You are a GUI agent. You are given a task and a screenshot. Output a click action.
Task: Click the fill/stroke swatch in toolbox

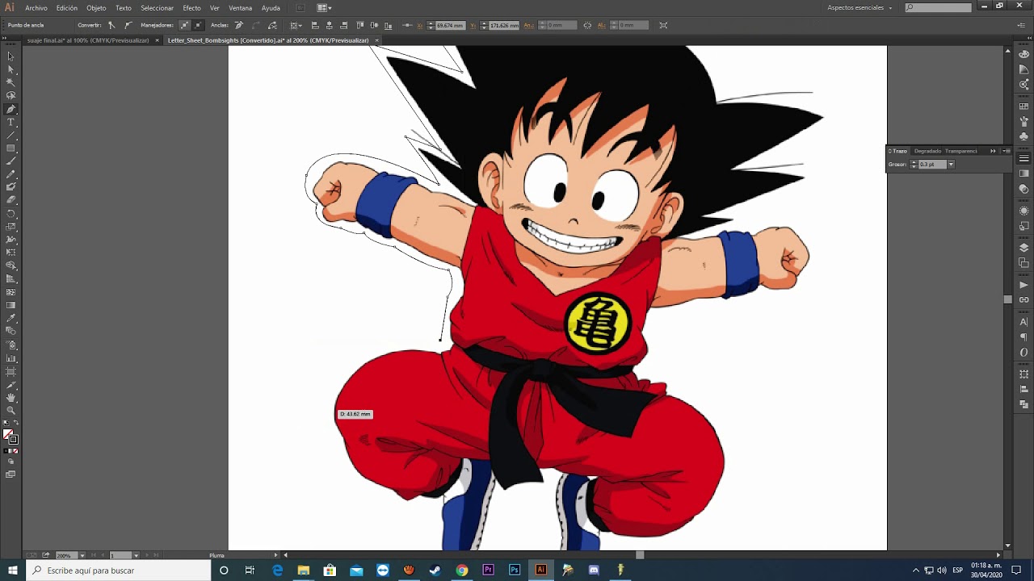[11, 437]
